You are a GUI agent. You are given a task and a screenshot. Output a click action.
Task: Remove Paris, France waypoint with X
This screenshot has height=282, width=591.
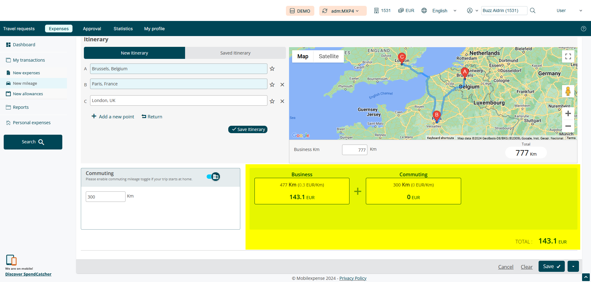coord(282,84)
